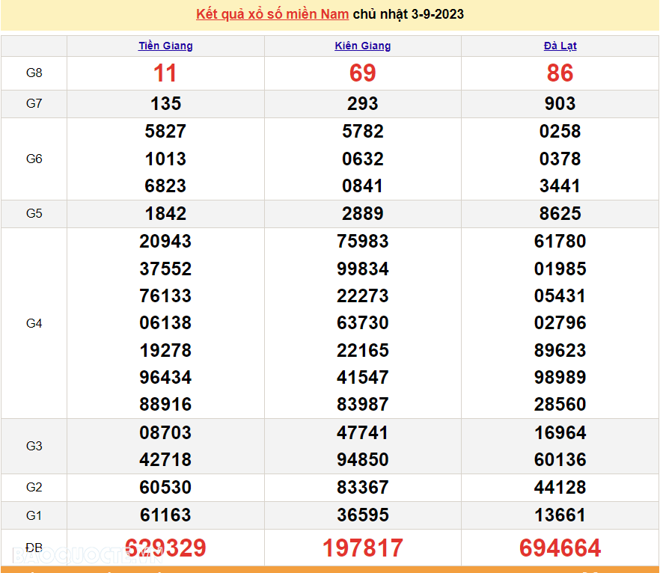Click the G5 number 8625
This screenshot has height=573, width=660.
[560, 214]
